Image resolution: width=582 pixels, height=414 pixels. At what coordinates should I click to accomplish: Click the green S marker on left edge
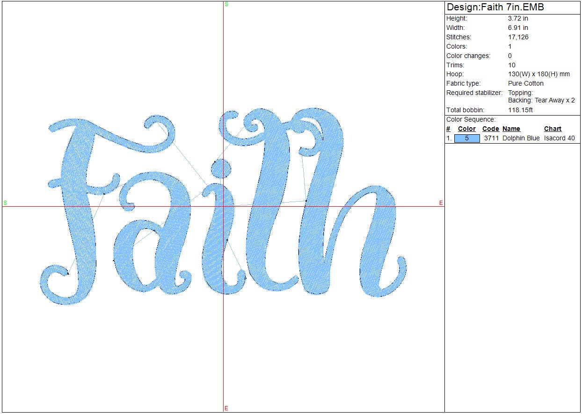[x=6, y=203]
